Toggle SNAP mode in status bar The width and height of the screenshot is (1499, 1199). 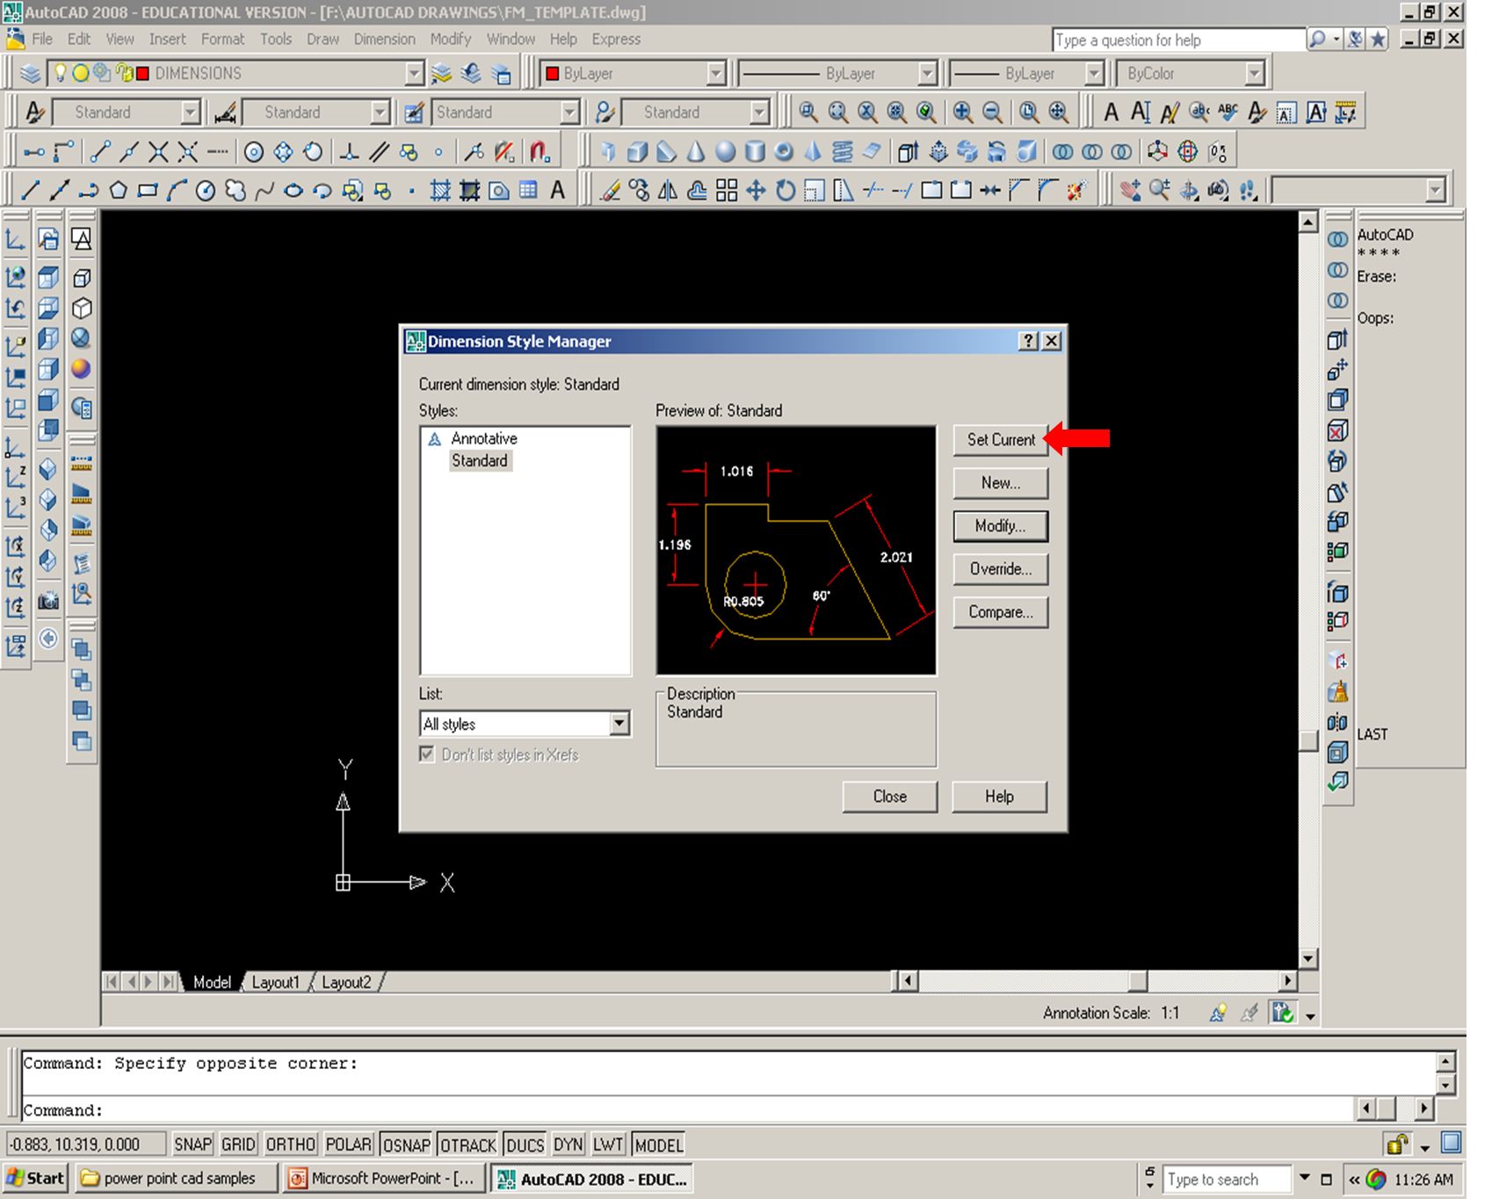pyautogui.click(x=192, y=1145)
